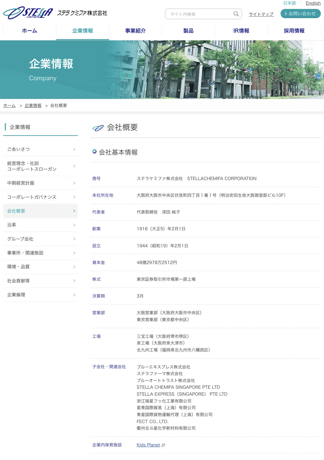Open the 採用情報 navigation tab
The image size is (324, 460).
coord(294,31)
